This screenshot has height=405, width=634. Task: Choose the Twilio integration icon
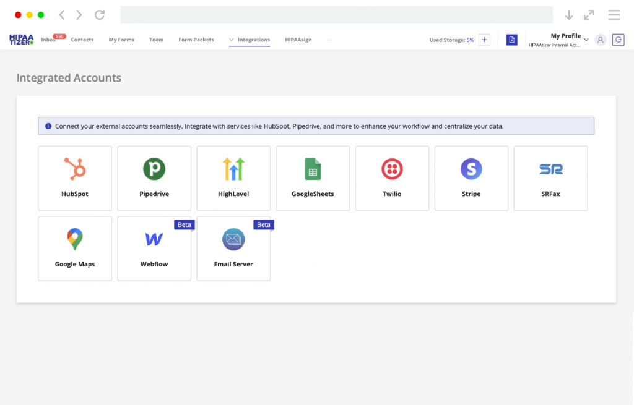pos(392,169)
